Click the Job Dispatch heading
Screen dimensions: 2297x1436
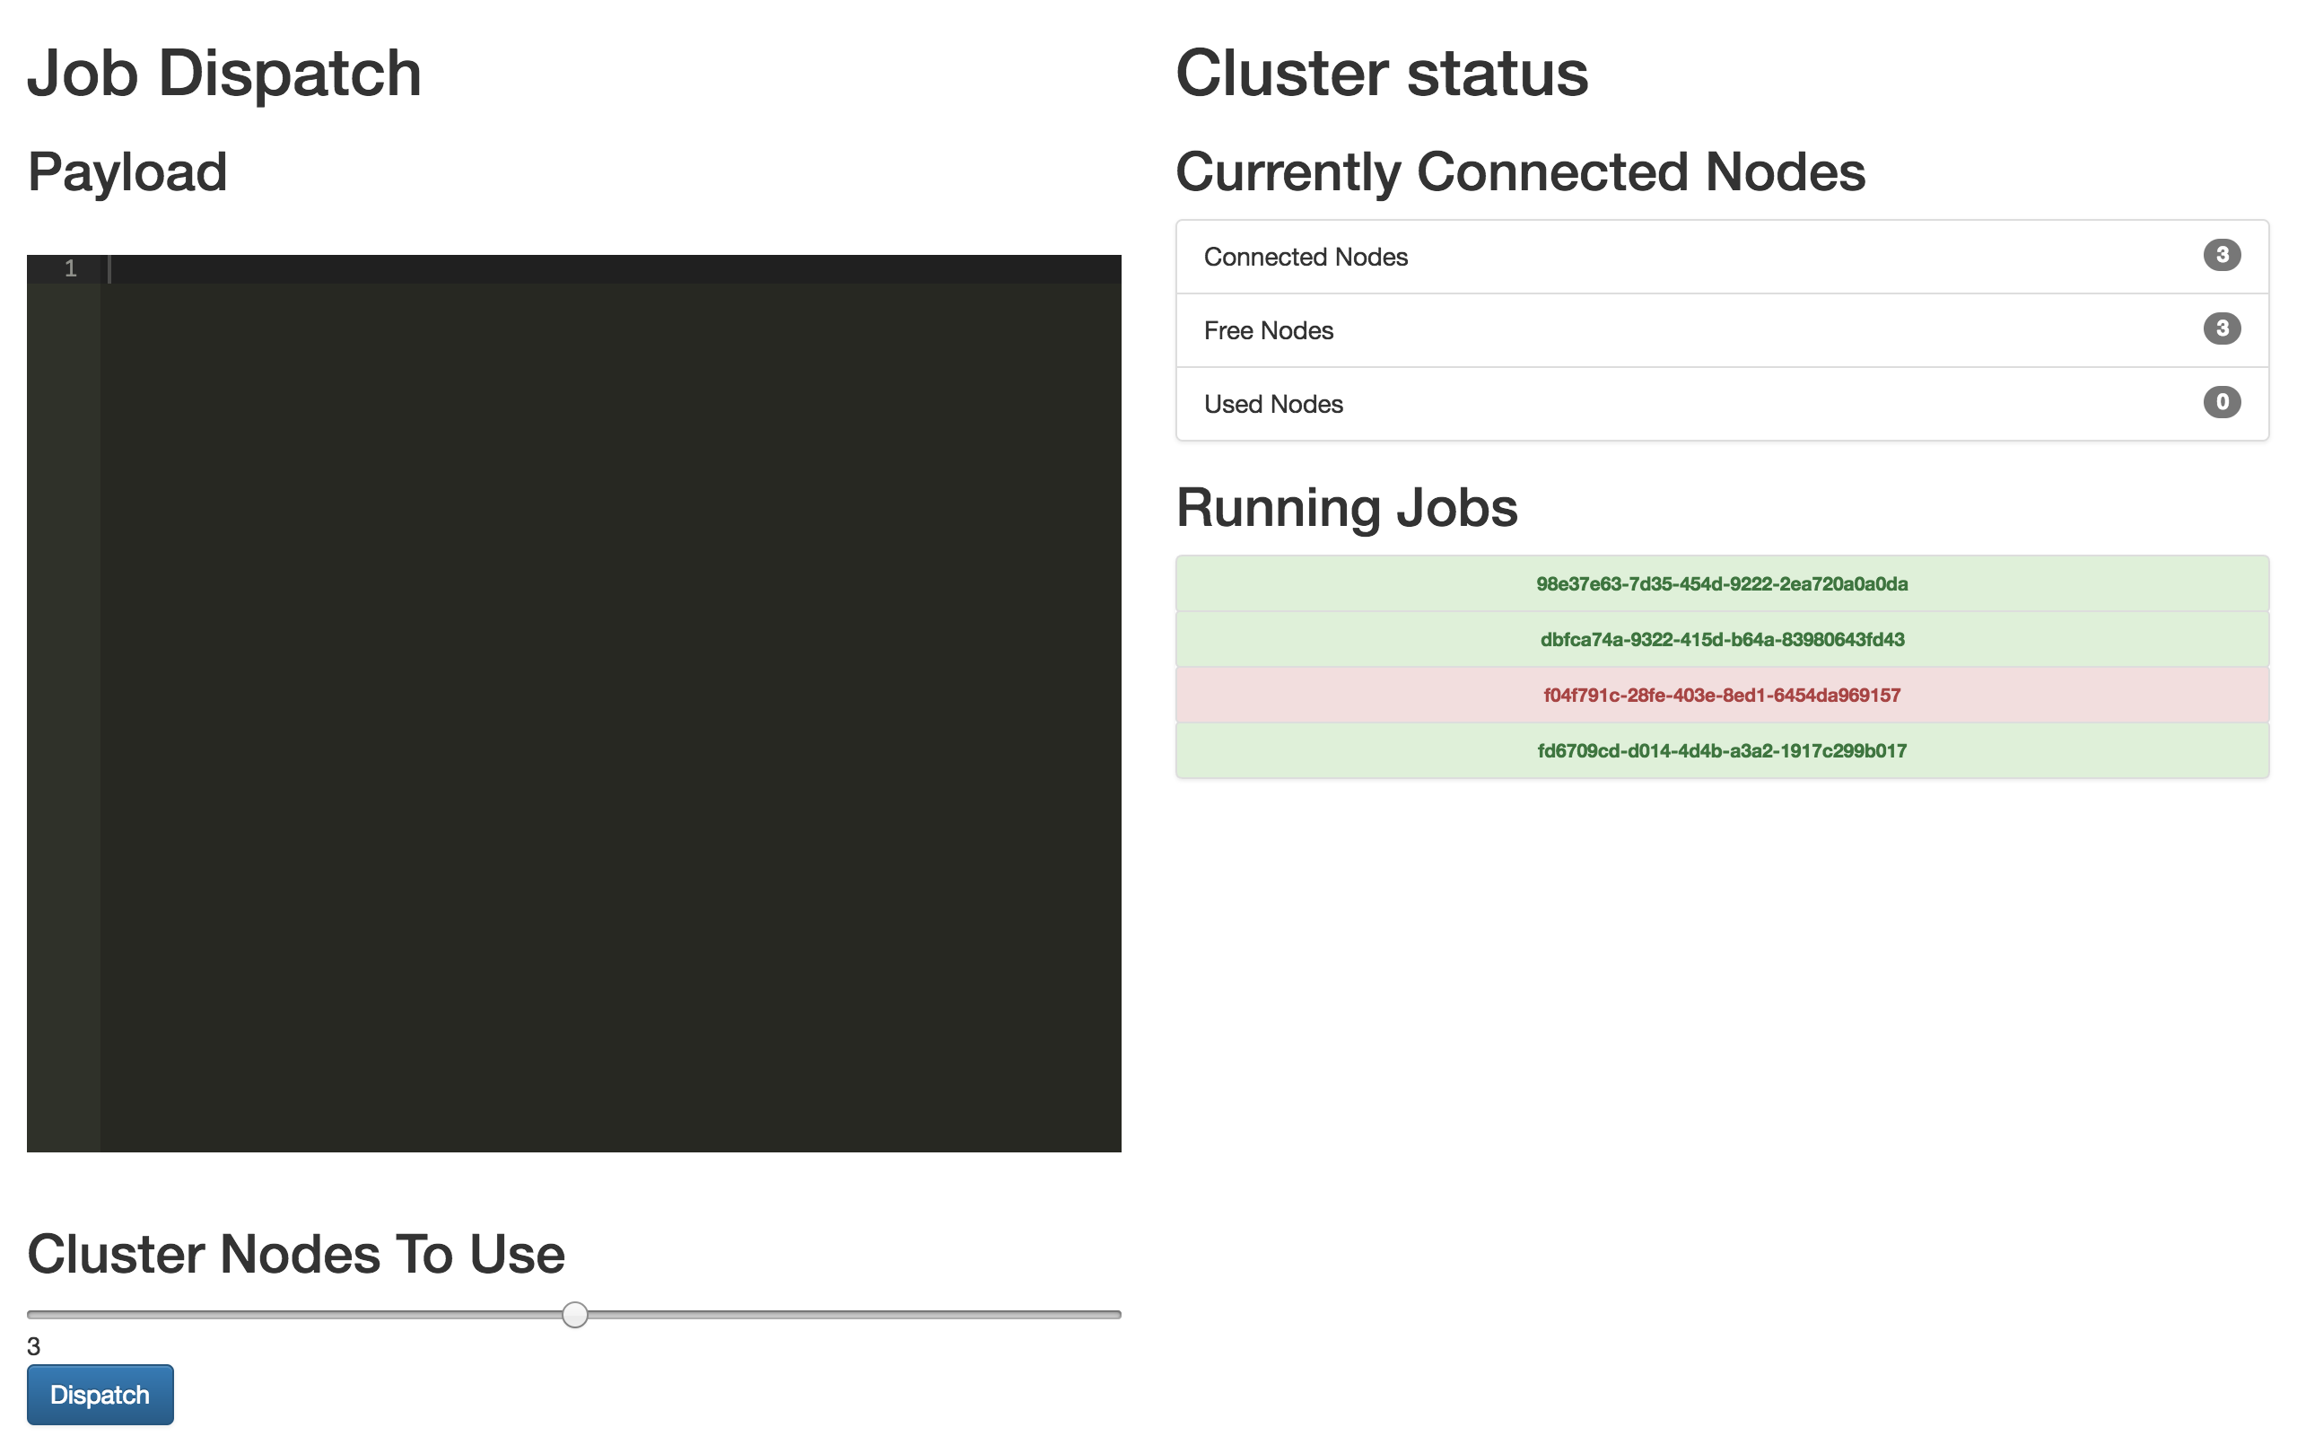pyautogui.click(x=224, y=73)
